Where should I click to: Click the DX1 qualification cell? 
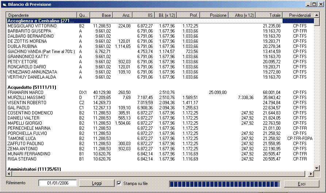(83, 92)
